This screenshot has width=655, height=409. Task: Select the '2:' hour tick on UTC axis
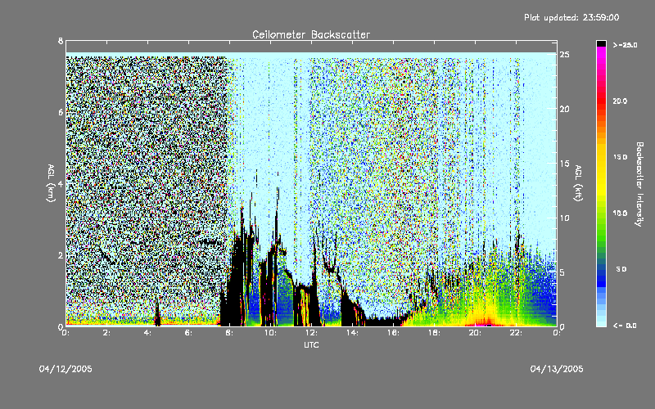click(x=106, y=333)
